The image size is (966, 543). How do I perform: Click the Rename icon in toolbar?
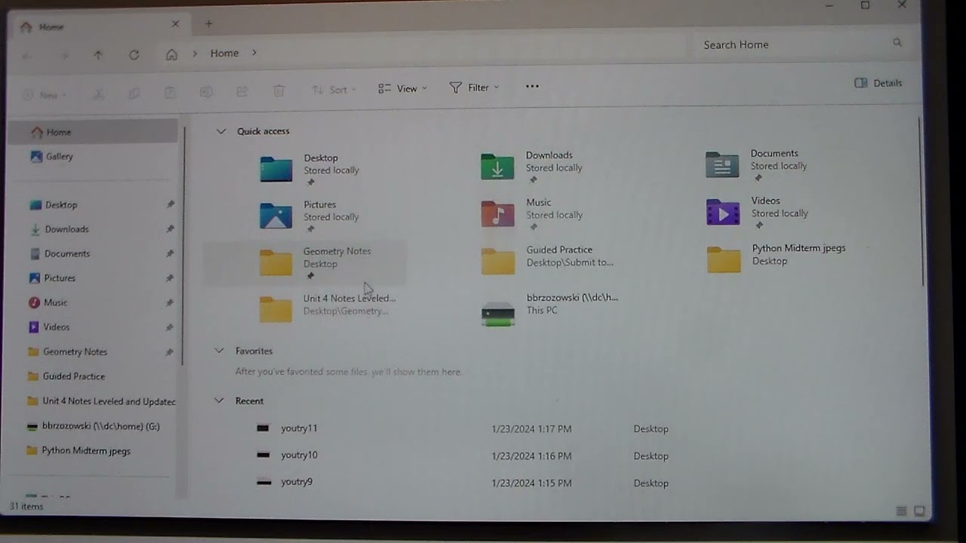tap(206, 92)
